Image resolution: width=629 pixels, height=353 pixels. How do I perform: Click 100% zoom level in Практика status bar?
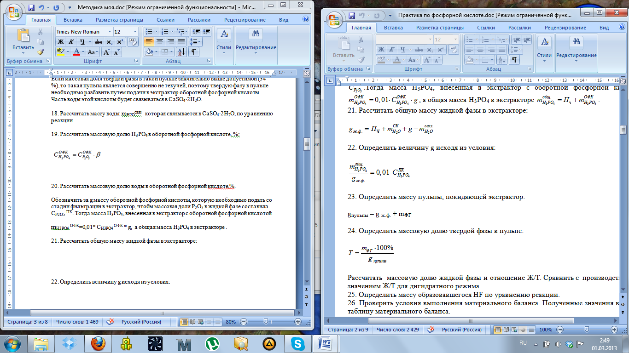(x=545, y=330)
